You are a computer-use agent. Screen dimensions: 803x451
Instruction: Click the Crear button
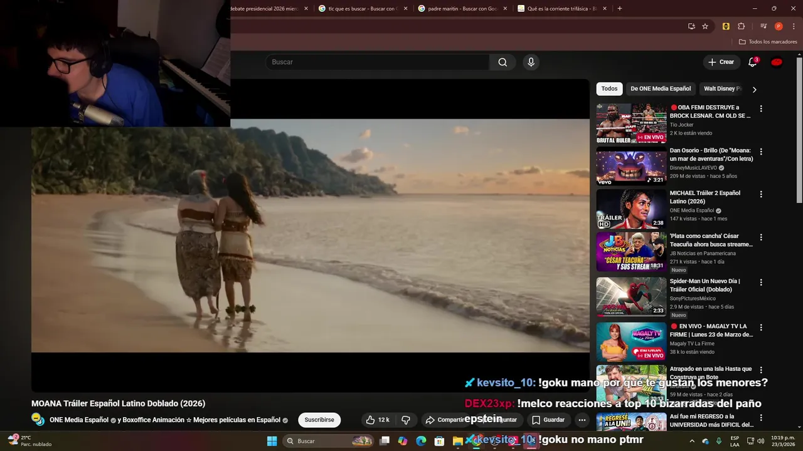pos(721,62)
